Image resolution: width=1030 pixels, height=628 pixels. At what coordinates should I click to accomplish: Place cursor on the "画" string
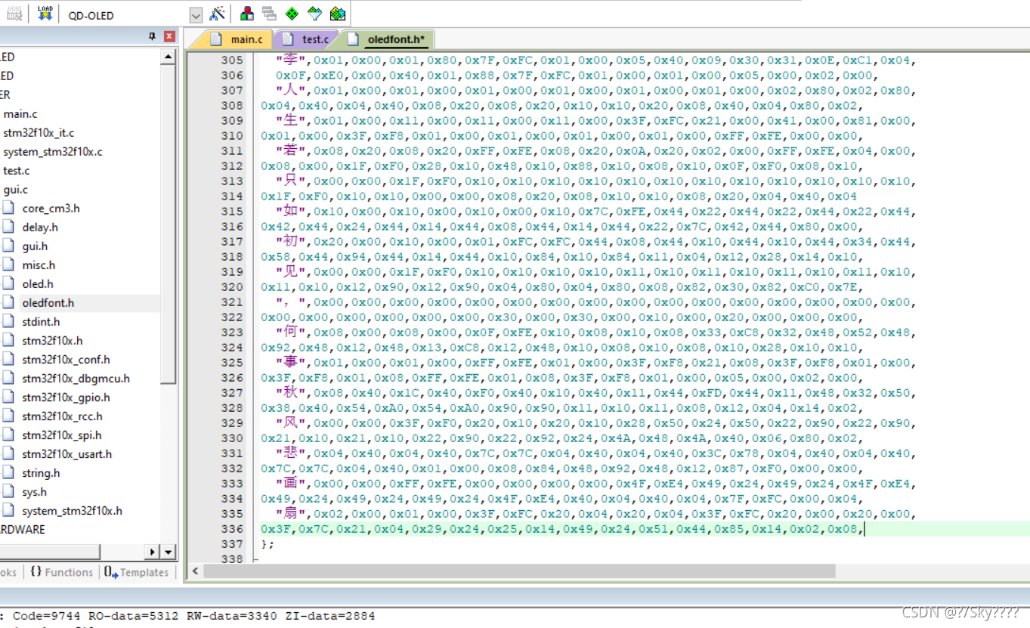[x=290, y=483]
